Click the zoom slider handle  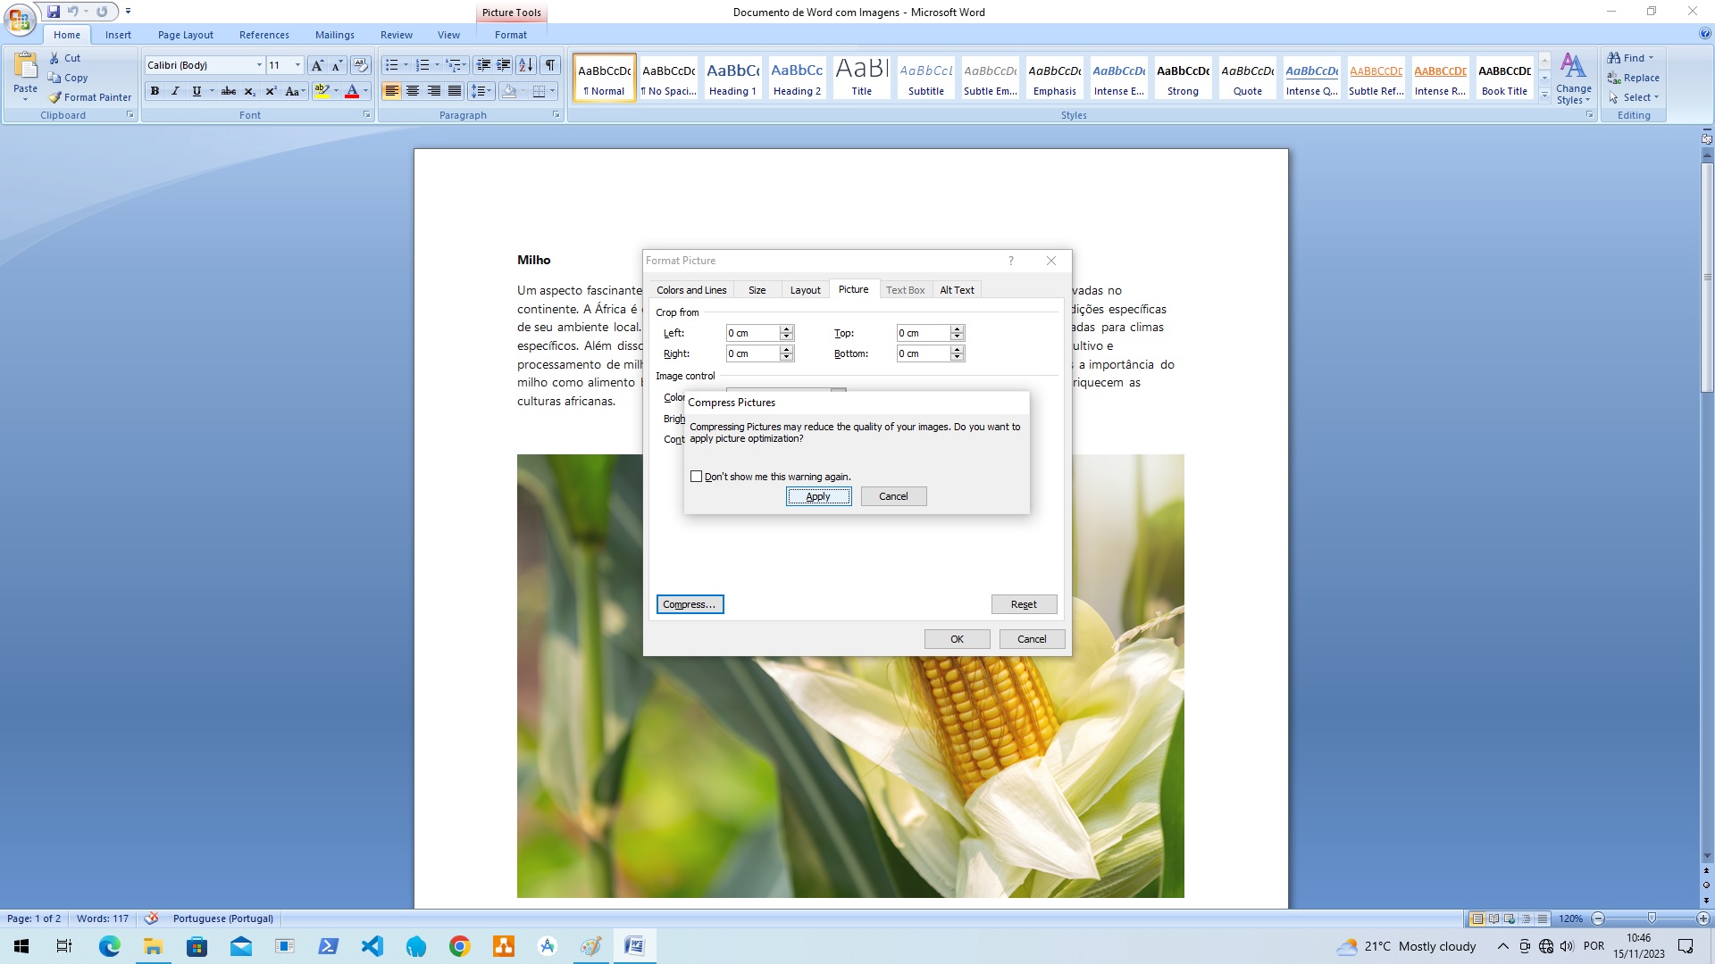[1652, 918]
